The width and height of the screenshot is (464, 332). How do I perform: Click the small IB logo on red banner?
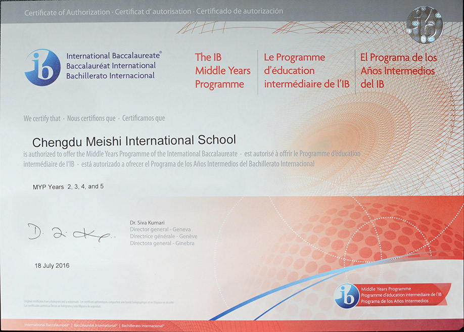347,296
